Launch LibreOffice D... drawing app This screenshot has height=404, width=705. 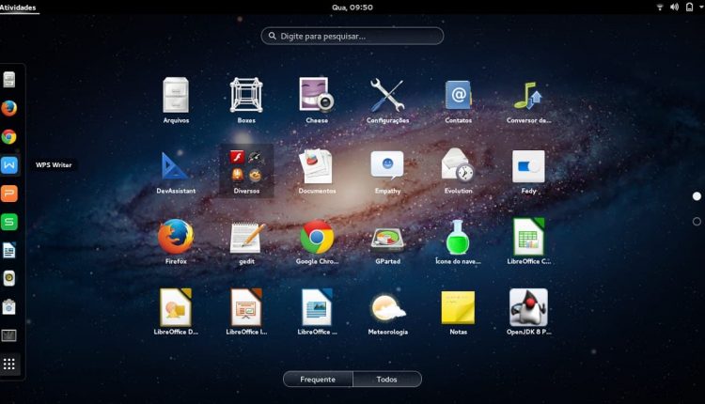click(x=176, y=307)
